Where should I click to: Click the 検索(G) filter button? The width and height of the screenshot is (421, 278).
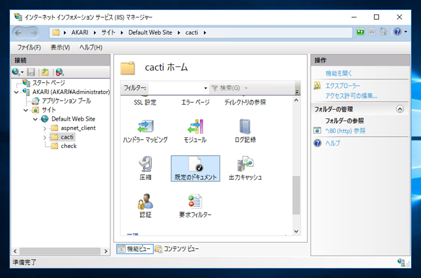[225, 88]
